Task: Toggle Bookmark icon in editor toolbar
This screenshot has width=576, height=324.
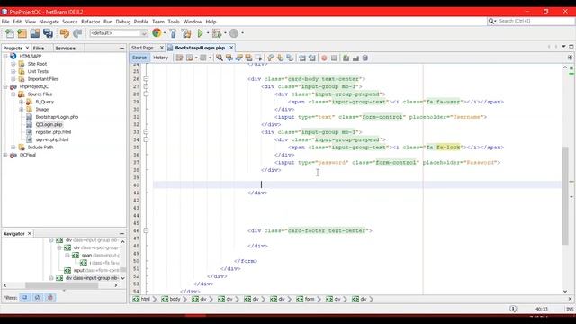Action: pos(290,58)
